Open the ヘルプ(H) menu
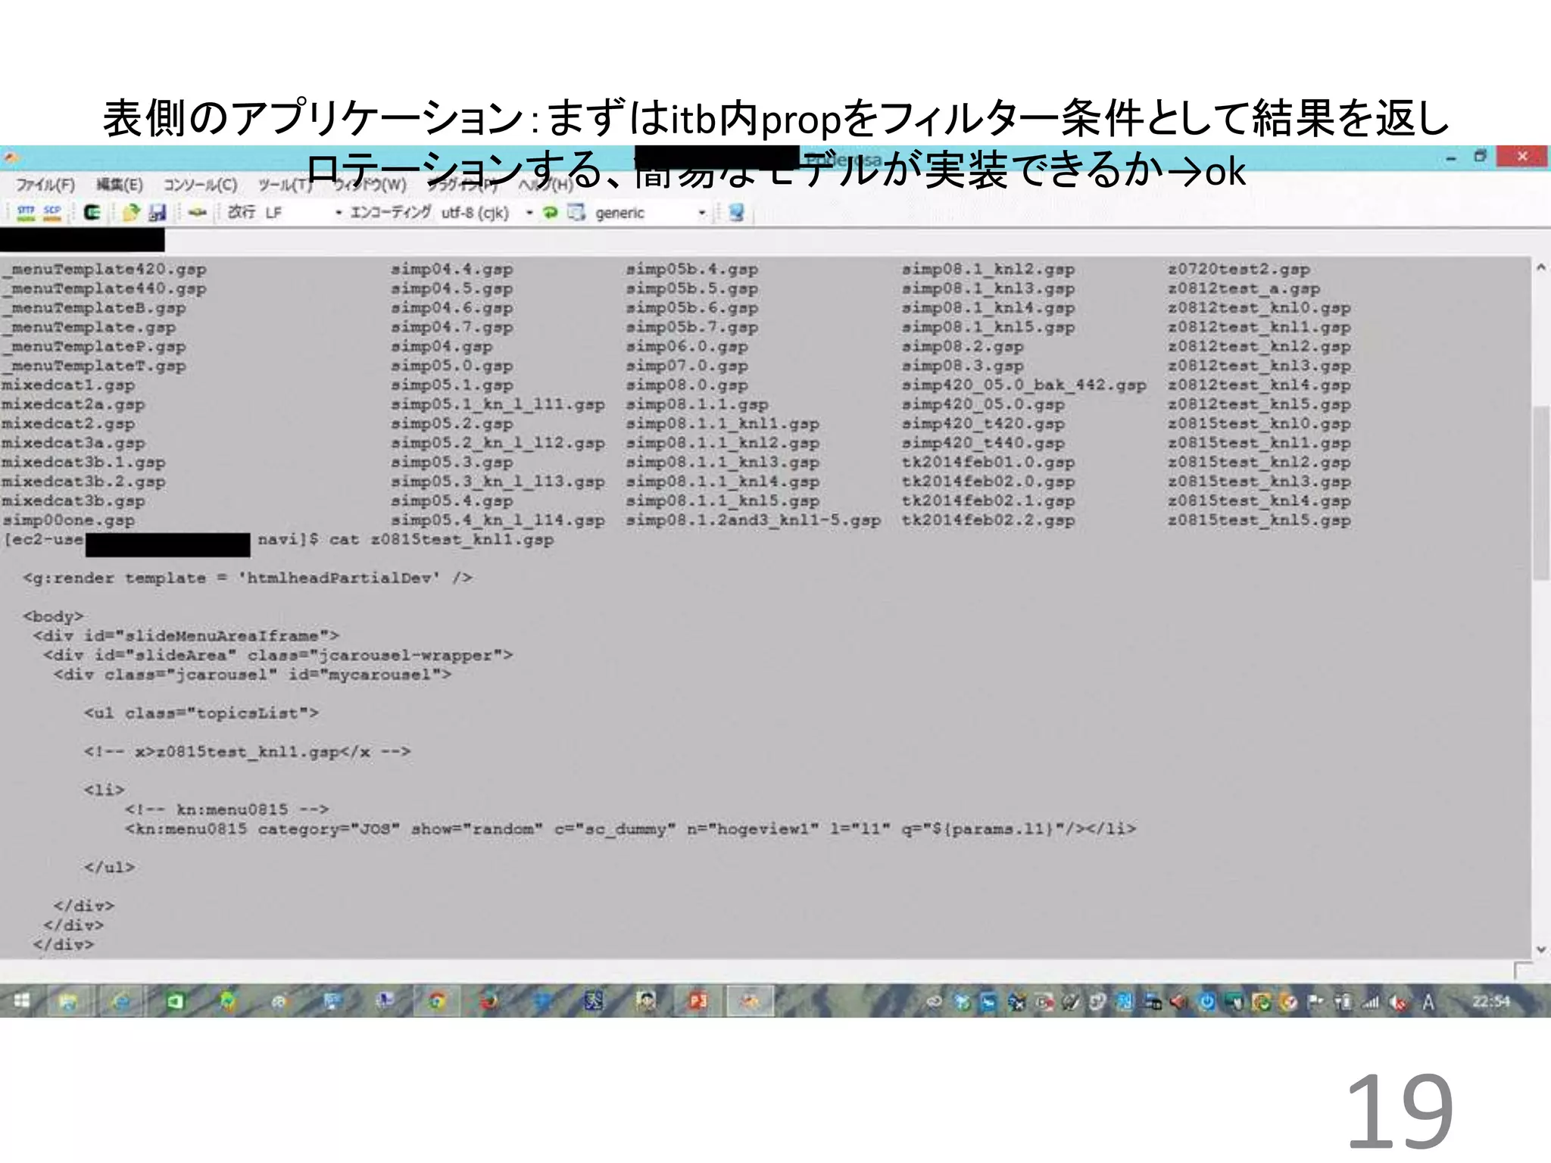Image resolution: width=1551 pixels, height=1163 pixels. pyautogui.click(x=546, y=185)
